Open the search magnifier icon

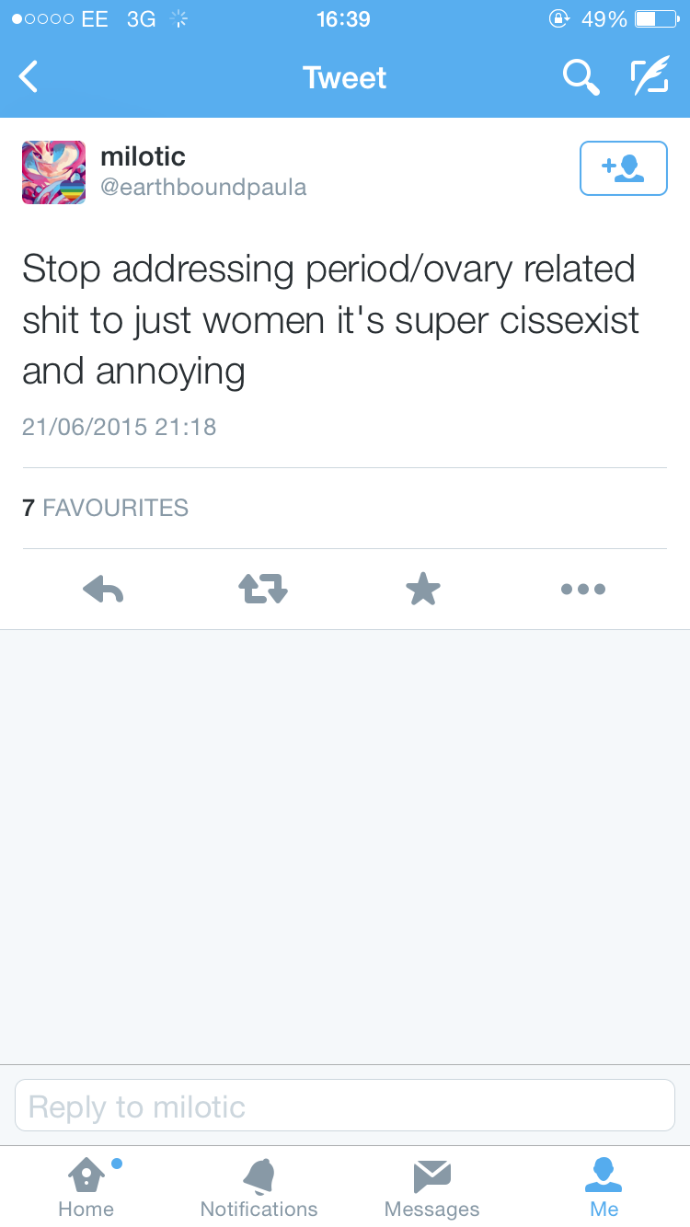pos(581,77)
